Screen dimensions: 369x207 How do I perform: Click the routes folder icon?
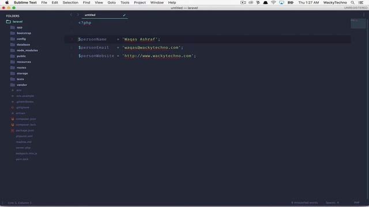[13, 68]
